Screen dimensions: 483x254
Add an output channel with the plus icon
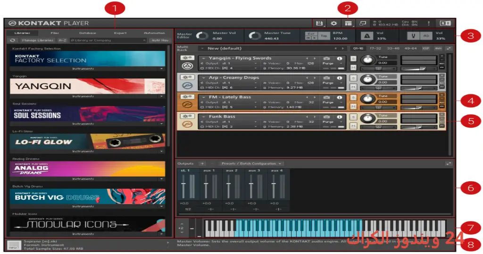coord(202,164)
